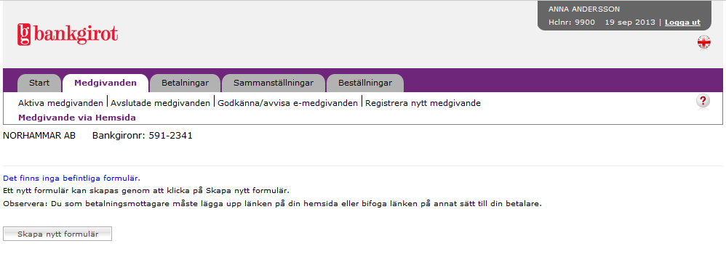
Task: Switch to the Sammanställningar tab
Action: 274,83
